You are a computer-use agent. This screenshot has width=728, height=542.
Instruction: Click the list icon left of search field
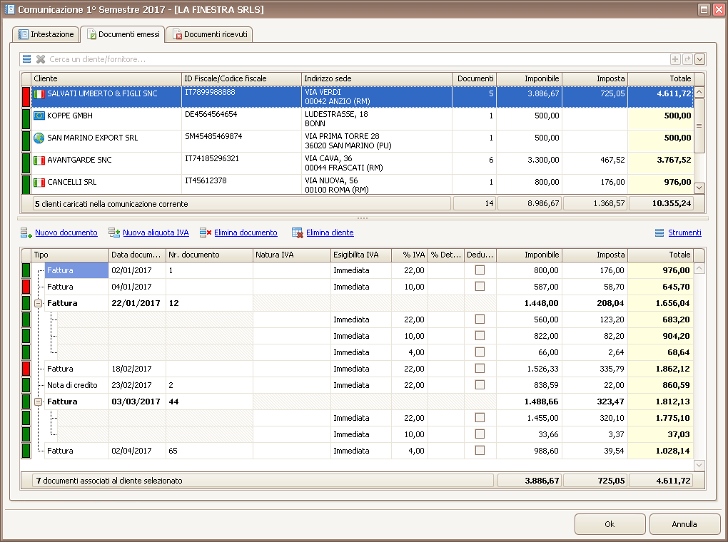(26, 59)
